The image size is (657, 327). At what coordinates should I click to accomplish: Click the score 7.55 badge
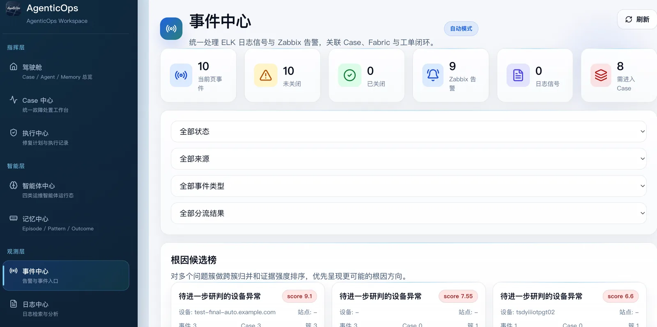pyautogui.click(x=458, y=296)
